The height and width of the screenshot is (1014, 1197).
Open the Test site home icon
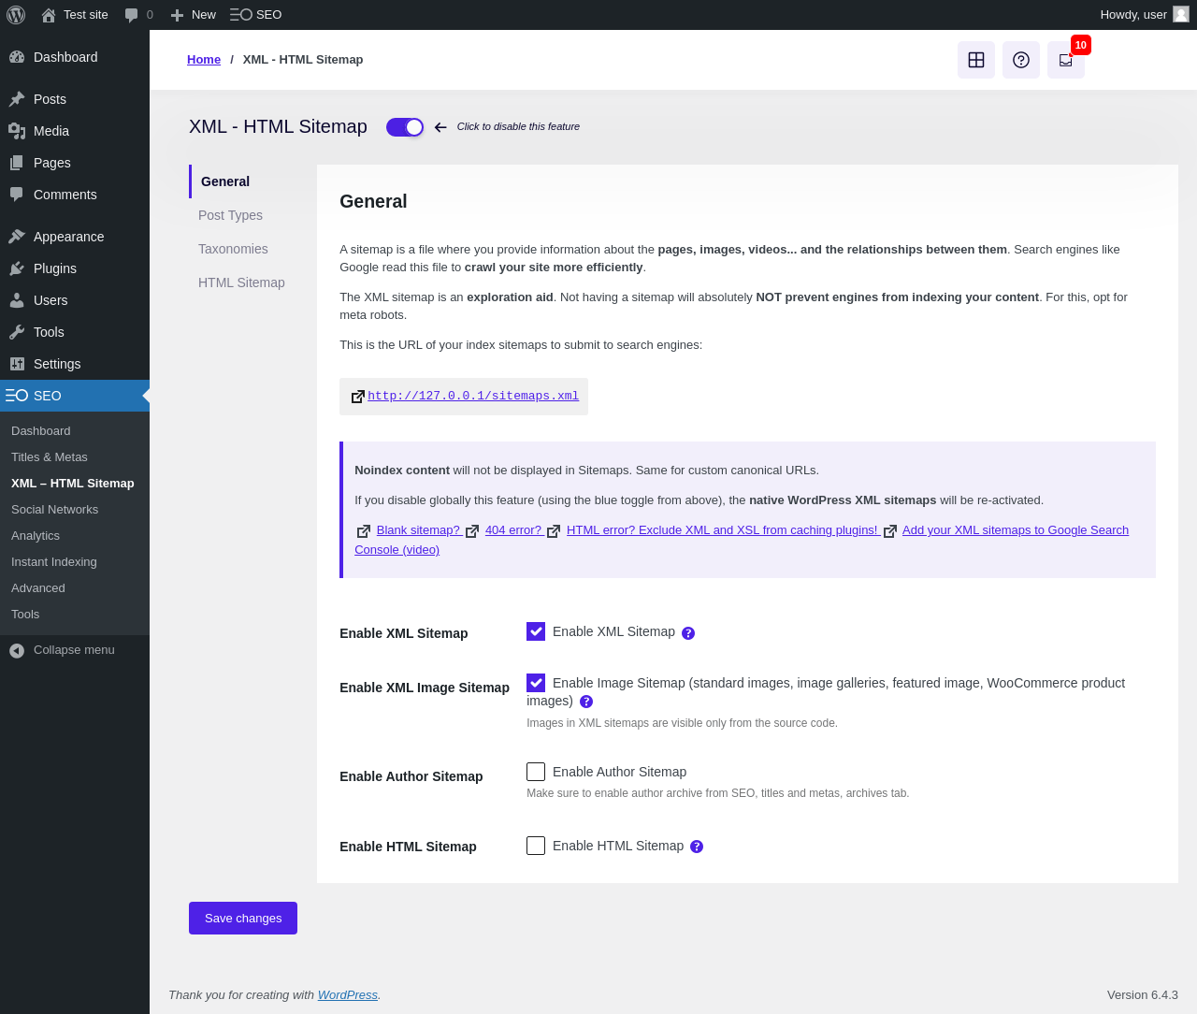(49, 15)
